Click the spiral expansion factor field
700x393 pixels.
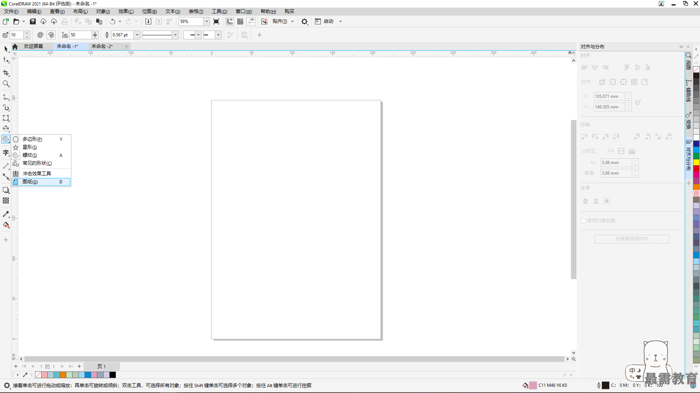pyautogui.click(x=81, y=35)
